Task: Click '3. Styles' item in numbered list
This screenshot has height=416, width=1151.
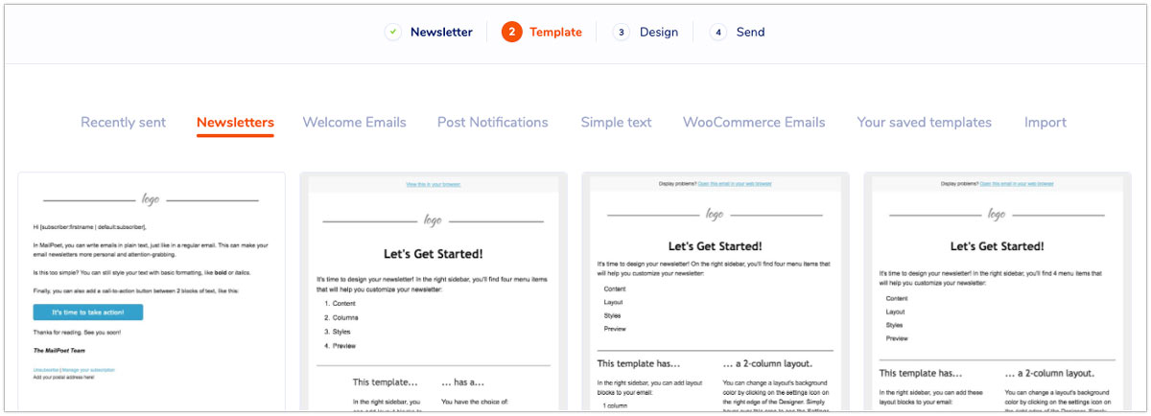Action: pos(339,331)
